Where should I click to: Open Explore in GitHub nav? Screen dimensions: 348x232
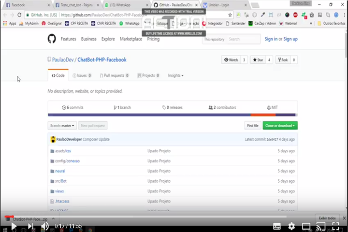pyautogui.click(x=108, y=39)
